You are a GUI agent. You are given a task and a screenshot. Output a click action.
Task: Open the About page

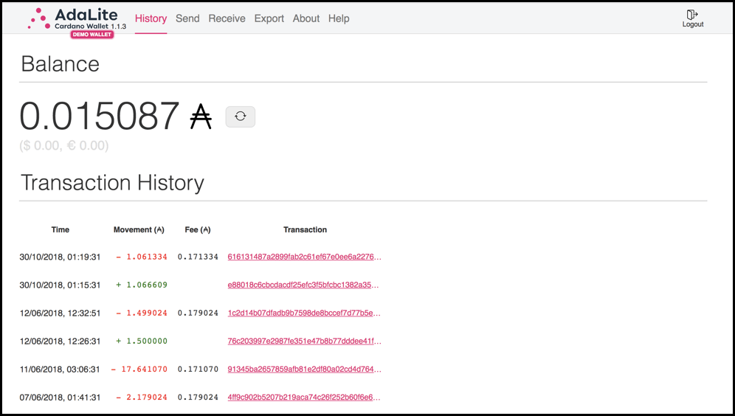coord(306,18)
